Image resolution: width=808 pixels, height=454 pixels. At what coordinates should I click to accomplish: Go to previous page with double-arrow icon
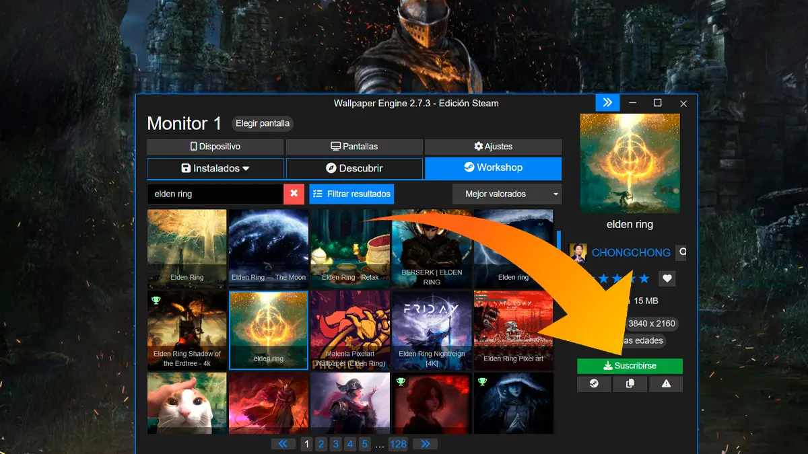point(283,444)
